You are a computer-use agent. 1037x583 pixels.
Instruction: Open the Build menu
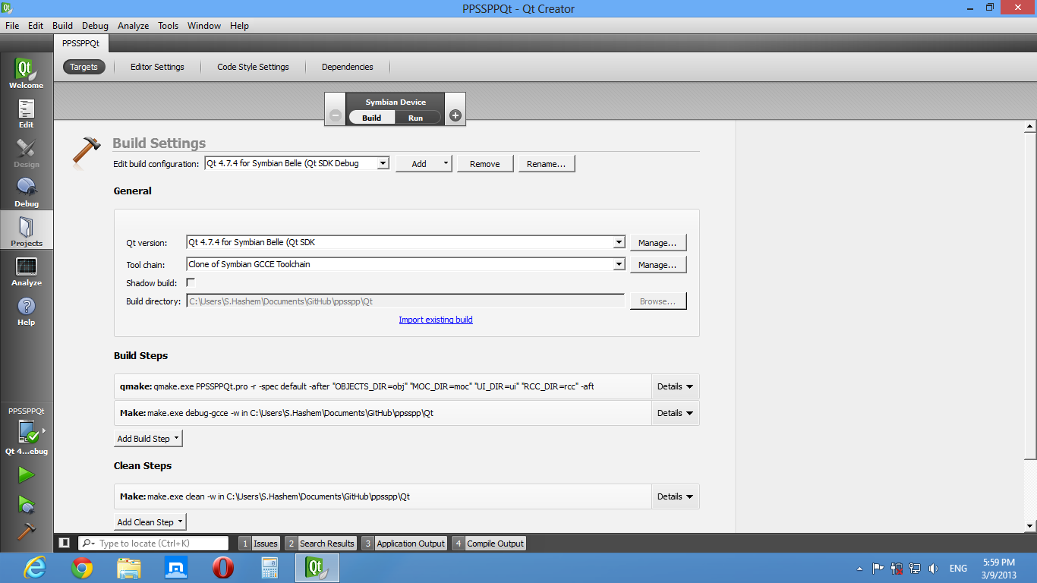63,26
